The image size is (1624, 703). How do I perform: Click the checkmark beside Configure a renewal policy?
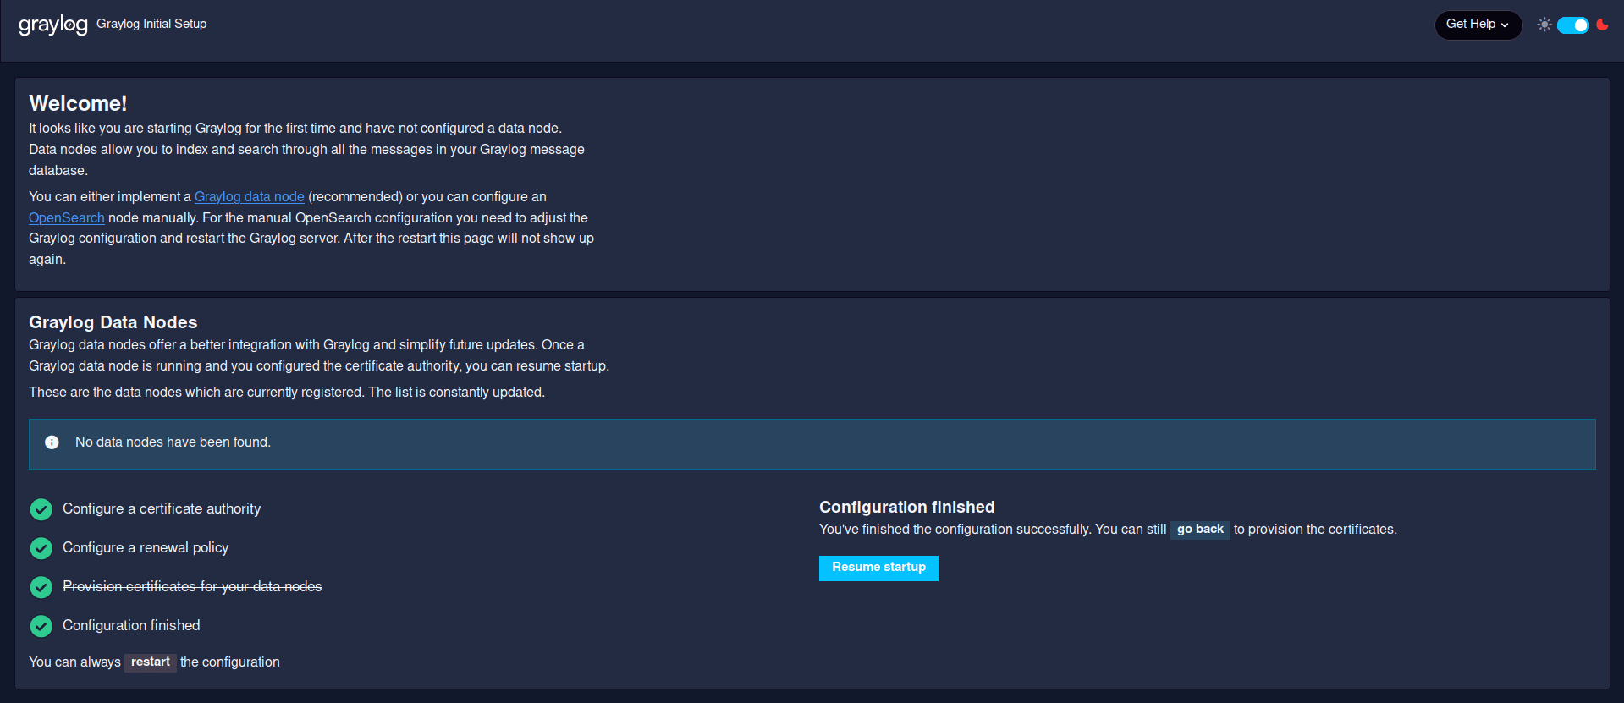tap(41, 548)
